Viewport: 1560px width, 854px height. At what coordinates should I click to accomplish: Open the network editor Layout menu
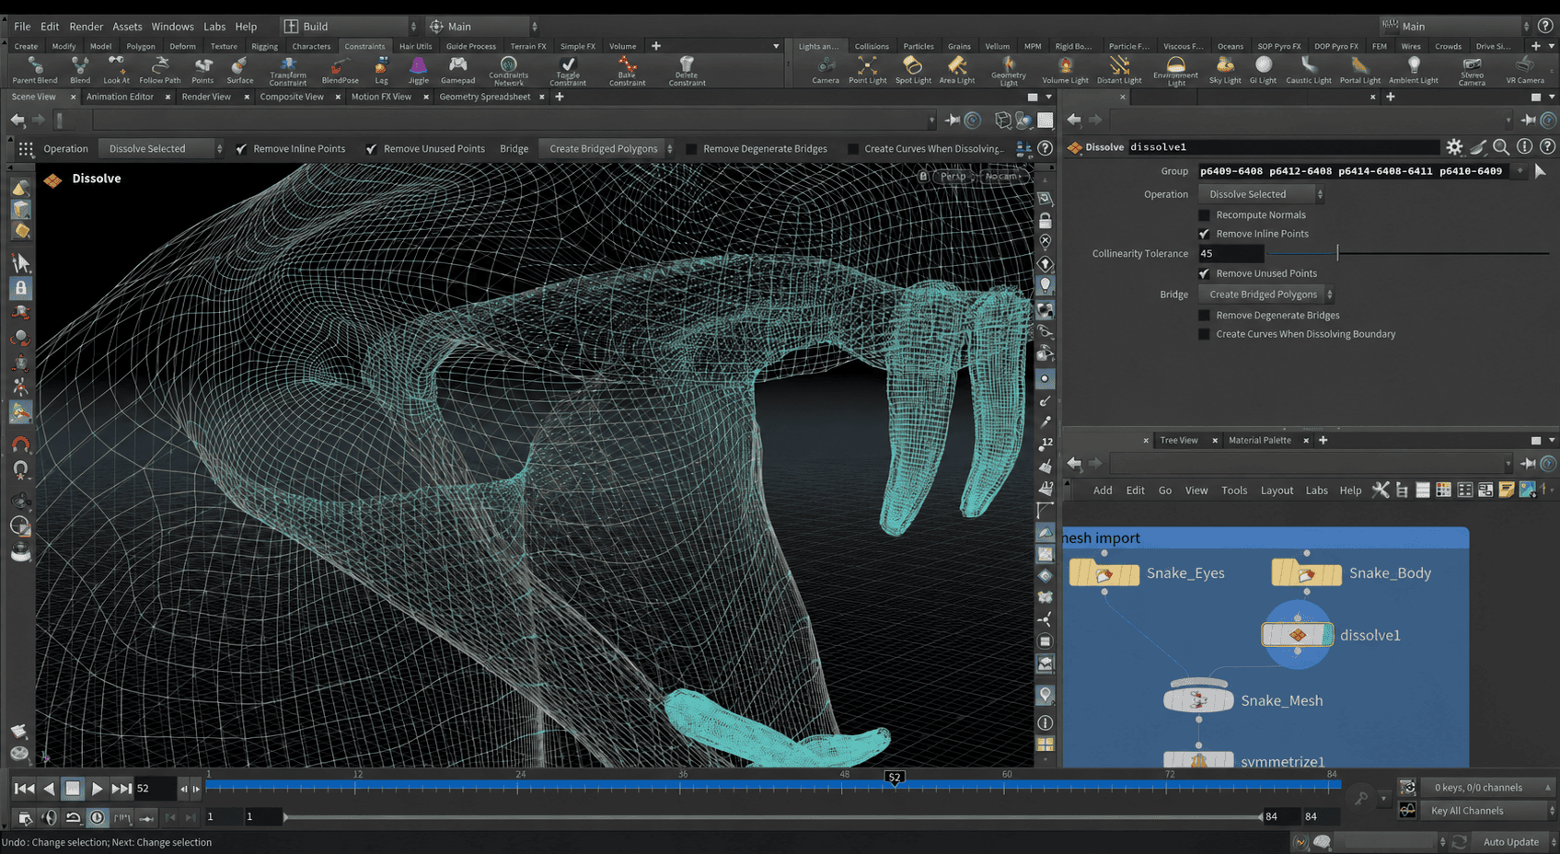click(1277, 490)
